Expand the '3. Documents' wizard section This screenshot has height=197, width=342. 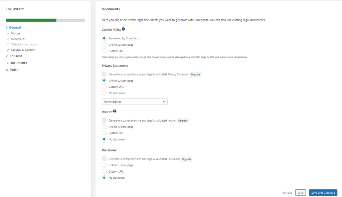[x=16, y=63]
